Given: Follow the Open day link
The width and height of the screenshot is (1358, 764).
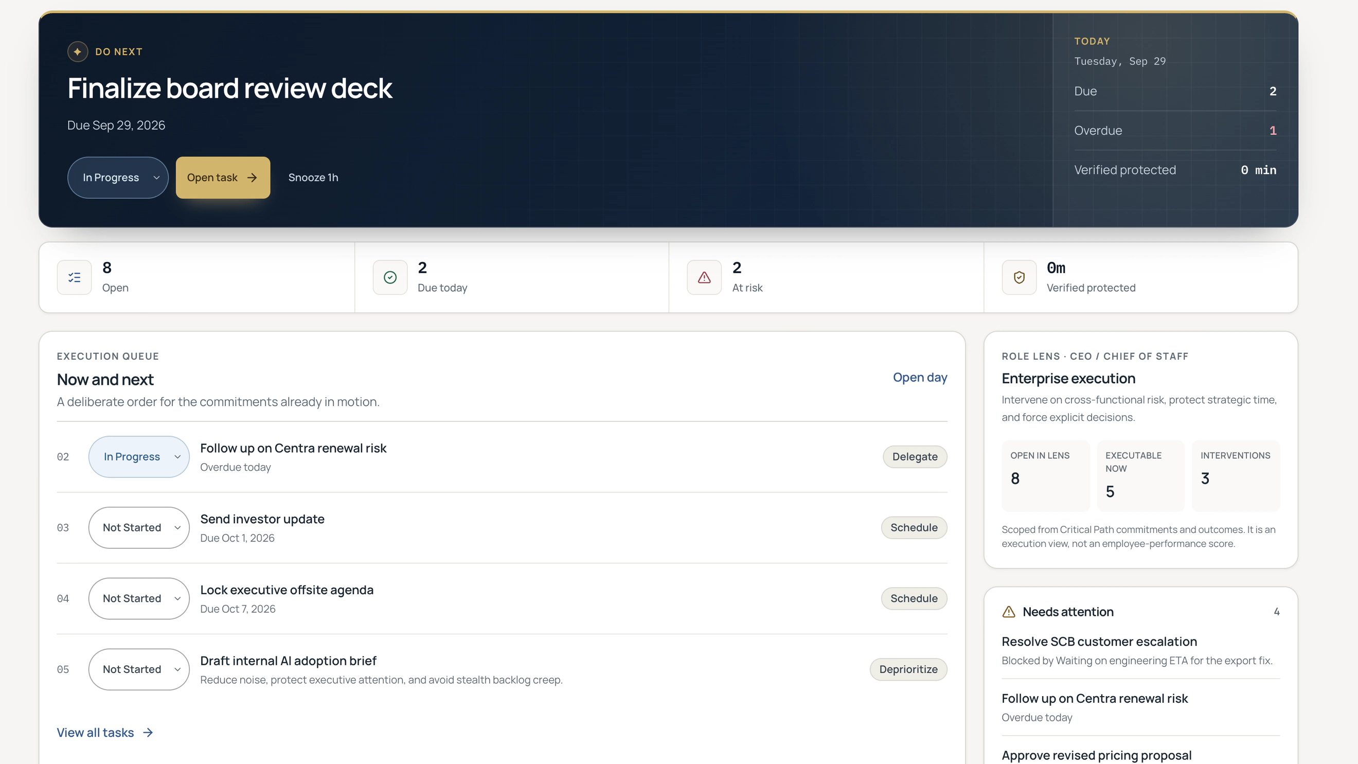Looking at the screenshot, I should pos(920,378).
